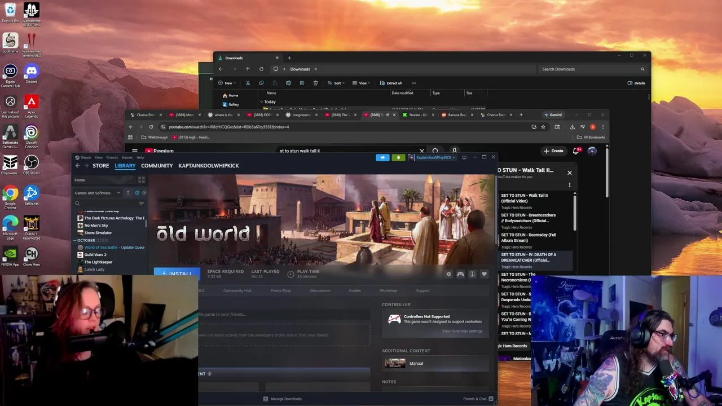Open KAPTAINKOOLWHIPKICK profile tab in Steam

coord(209,166)
